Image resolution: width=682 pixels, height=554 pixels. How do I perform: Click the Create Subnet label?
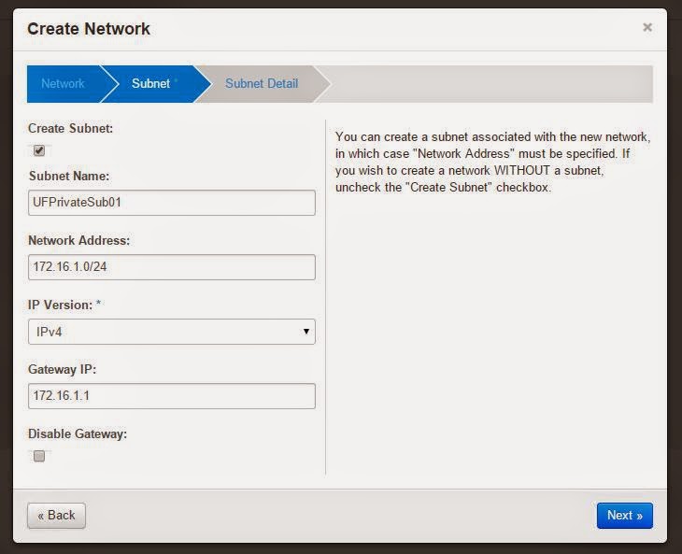point(70,128)
